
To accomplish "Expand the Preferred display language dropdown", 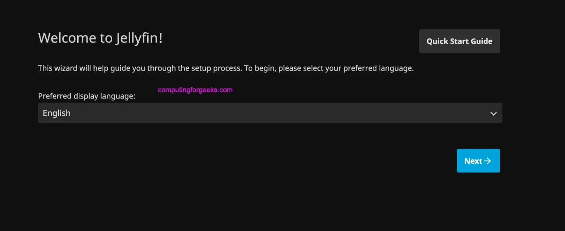I will [x=270, y=113].
